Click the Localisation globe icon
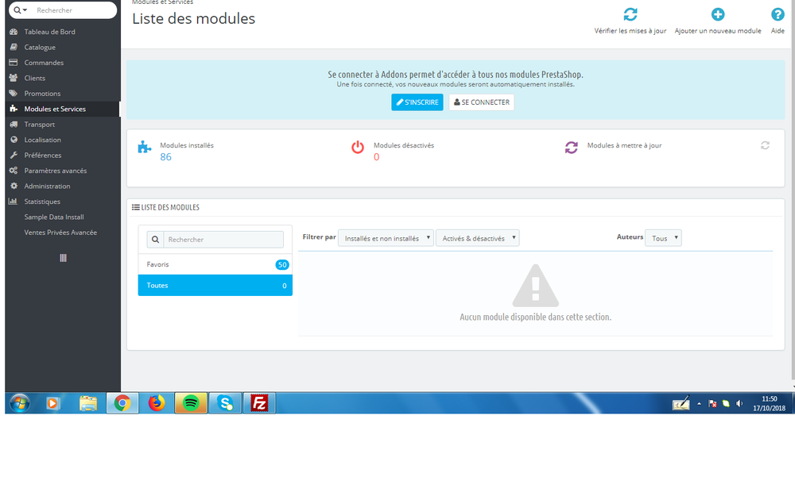The image size is (795, 496). coord(14,140)
